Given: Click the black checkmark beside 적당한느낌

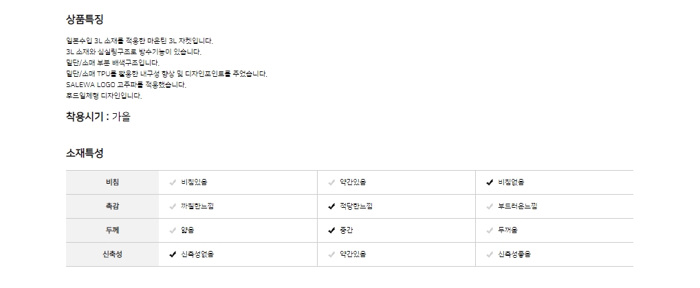Looking at the screenshot, I should [331, 206].
